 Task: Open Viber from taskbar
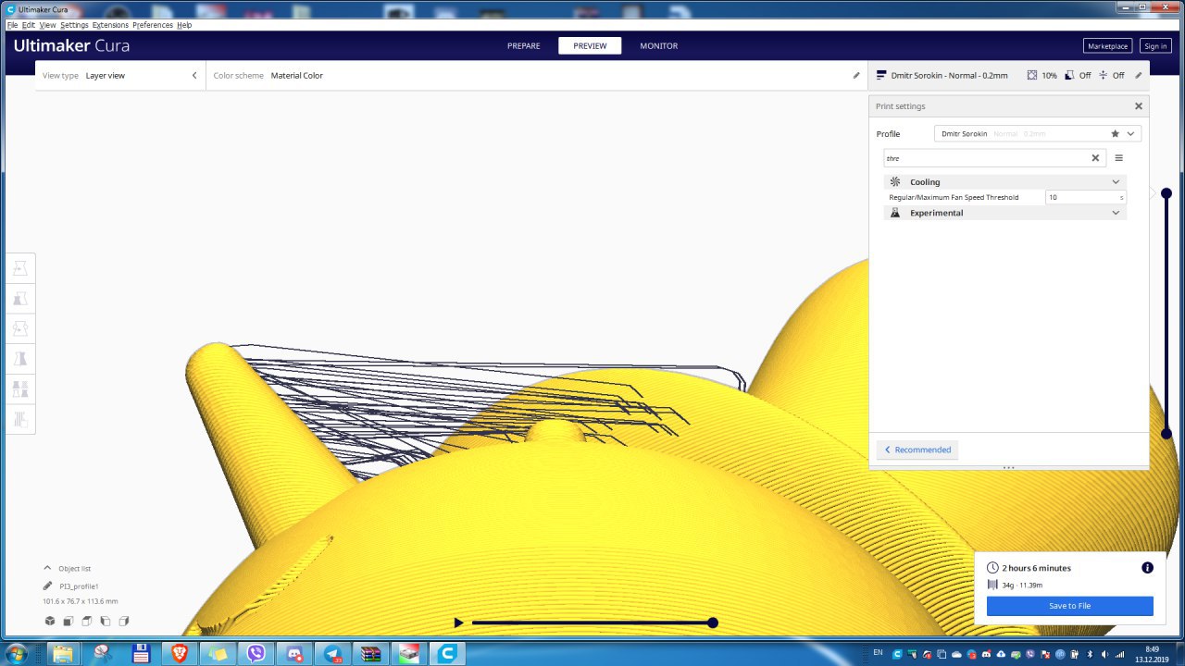pos(256,654)
